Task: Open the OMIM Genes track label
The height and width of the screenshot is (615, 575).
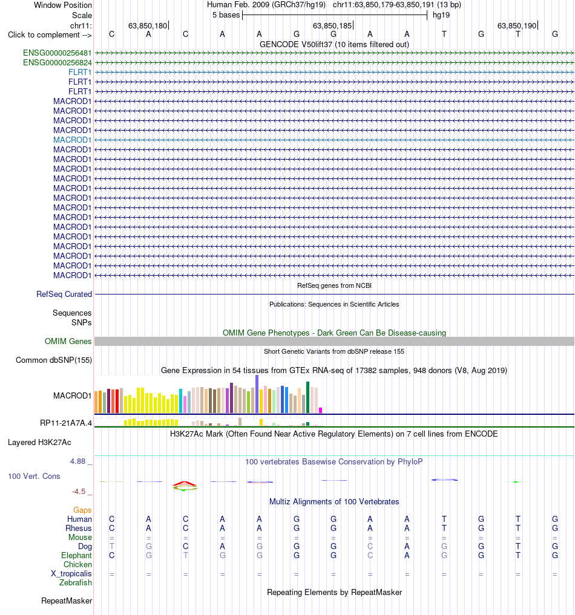Action: (x=68, y=341)
